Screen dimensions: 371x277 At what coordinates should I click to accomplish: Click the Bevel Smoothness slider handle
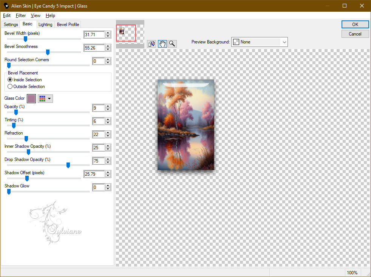click(48, 52)
